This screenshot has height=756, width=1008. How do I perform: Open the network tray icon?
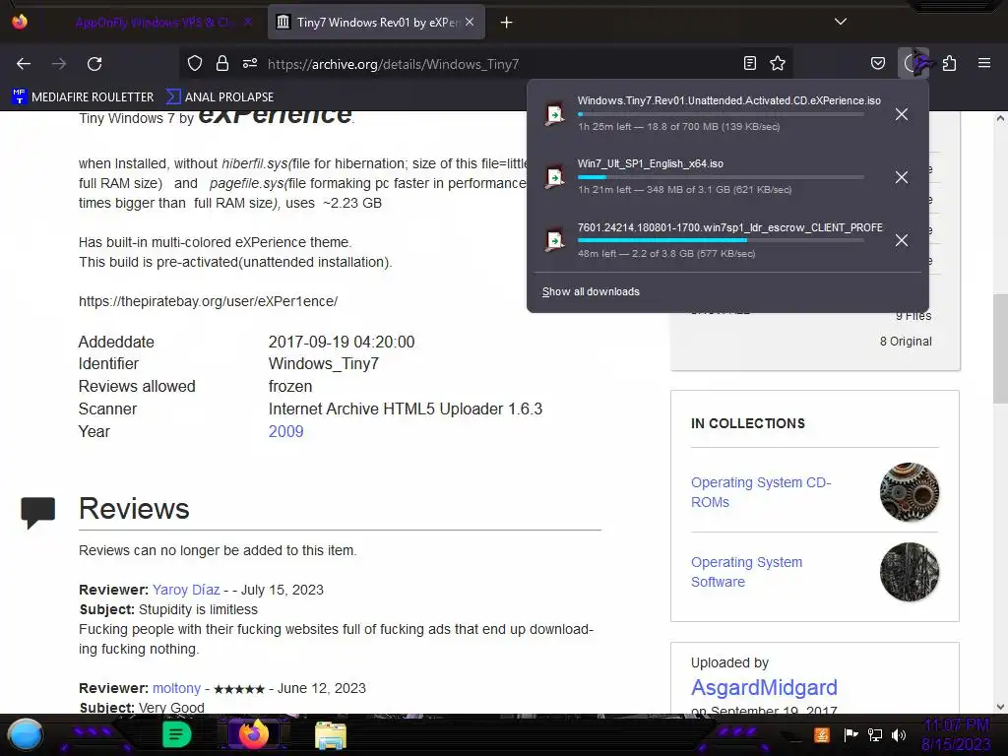[x=875, y=734]
